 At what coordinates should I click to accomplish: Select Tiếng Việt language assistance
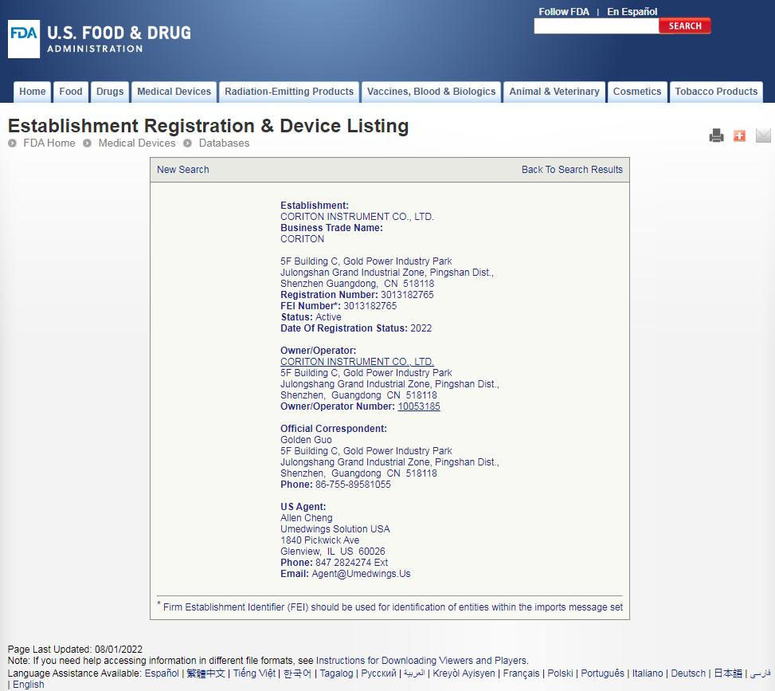(254, 673)
